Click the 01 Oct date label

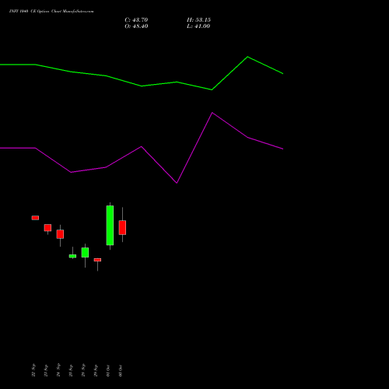click(108, 370)
